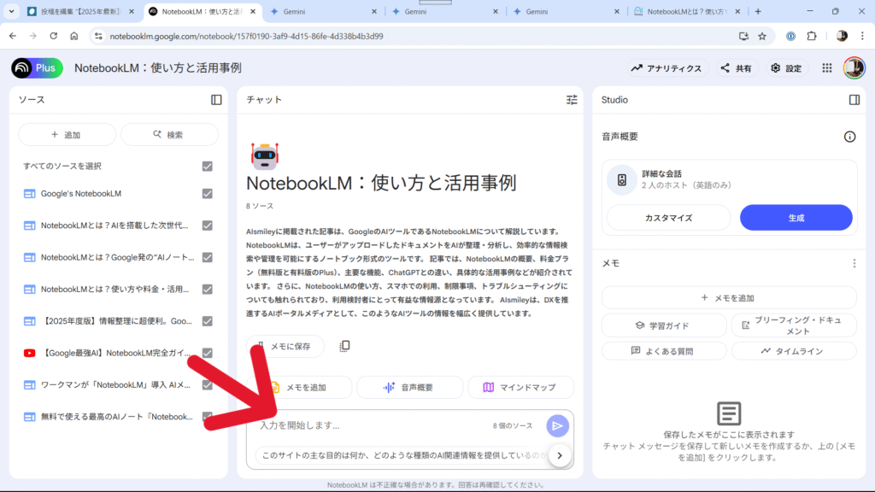Click the browser address bar URL
Screen dimensions: 875x492
(246, 36)
